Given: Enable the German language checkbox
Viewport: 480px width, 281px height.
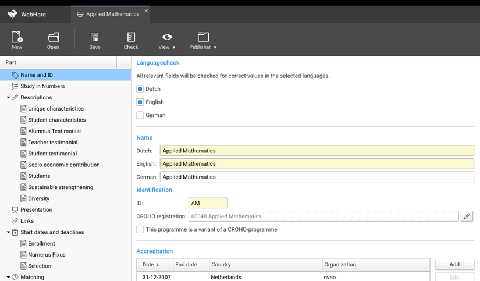Looking at the screenshot, I should coord(140,115).
